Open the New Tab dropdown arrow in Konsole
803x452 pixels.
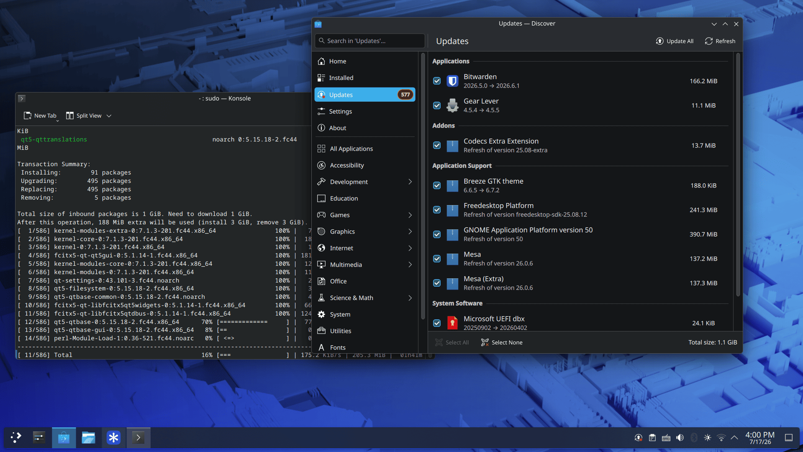[x=57, y=121]
